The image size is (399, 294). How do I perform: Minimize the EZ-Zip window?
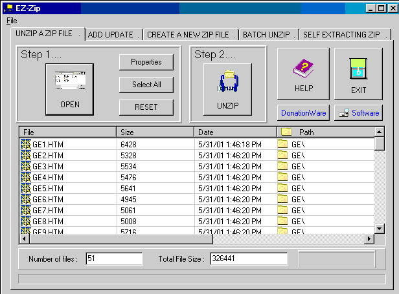click(x=370, y=8)
